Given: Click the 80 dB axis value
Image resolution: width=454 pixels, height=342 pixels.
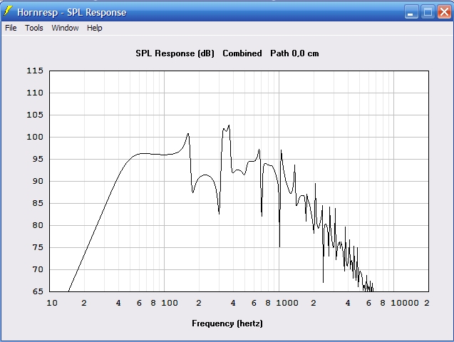Looking at the screenshot, I should pyautogui.click(x=38, y=225).
